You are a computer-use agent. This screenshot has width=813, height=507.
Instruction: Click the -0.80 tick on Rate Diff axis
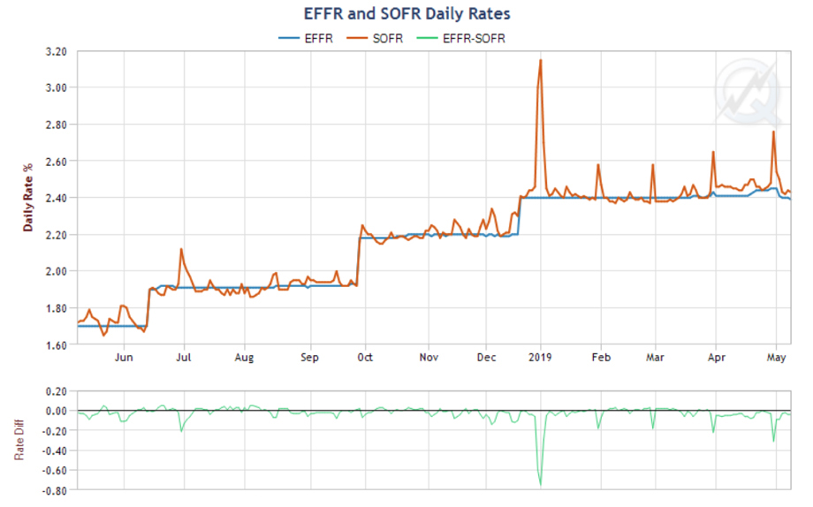[x=55, y=489]
